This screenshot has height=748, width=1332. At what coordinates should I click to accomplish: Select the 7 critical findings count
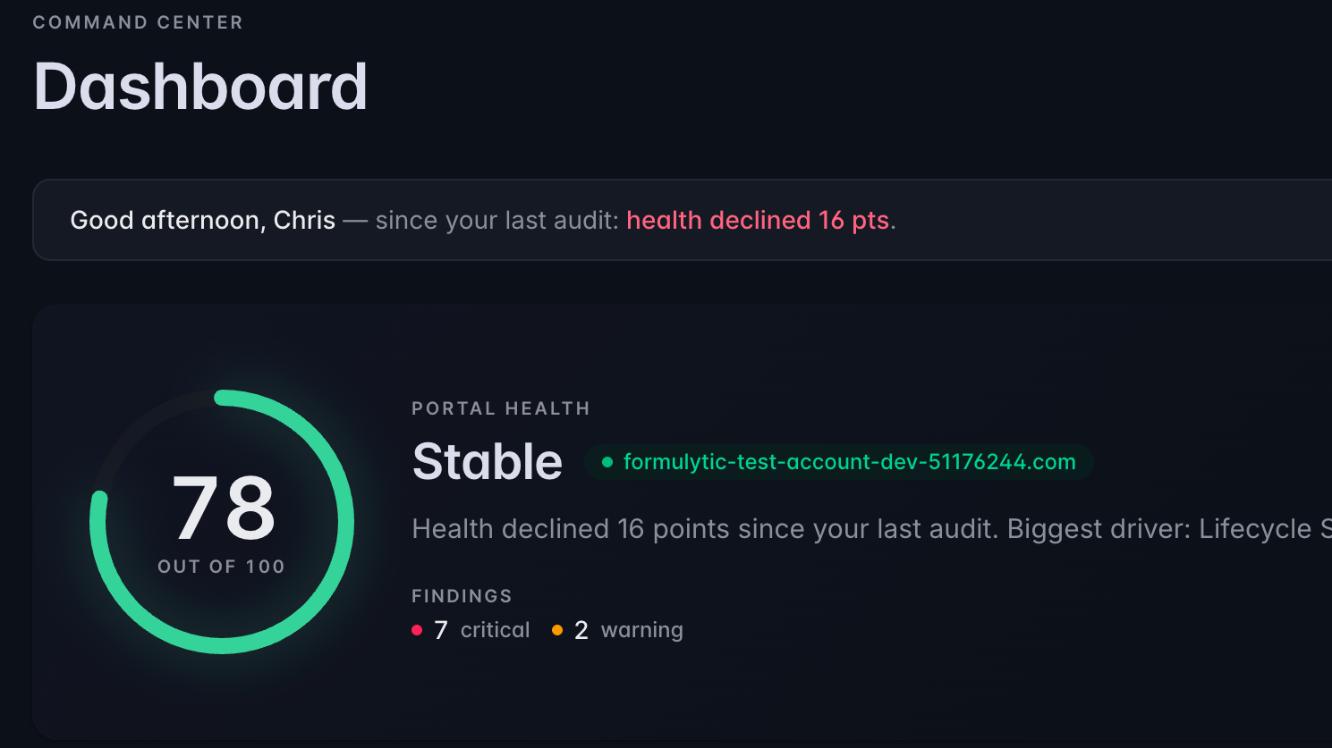coord(441,630)
